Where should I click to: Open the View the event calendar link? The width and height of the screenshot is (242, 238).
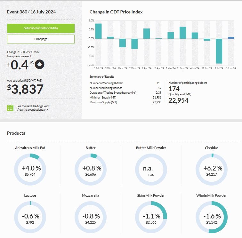pyautogui.click(x=32, y=110)
